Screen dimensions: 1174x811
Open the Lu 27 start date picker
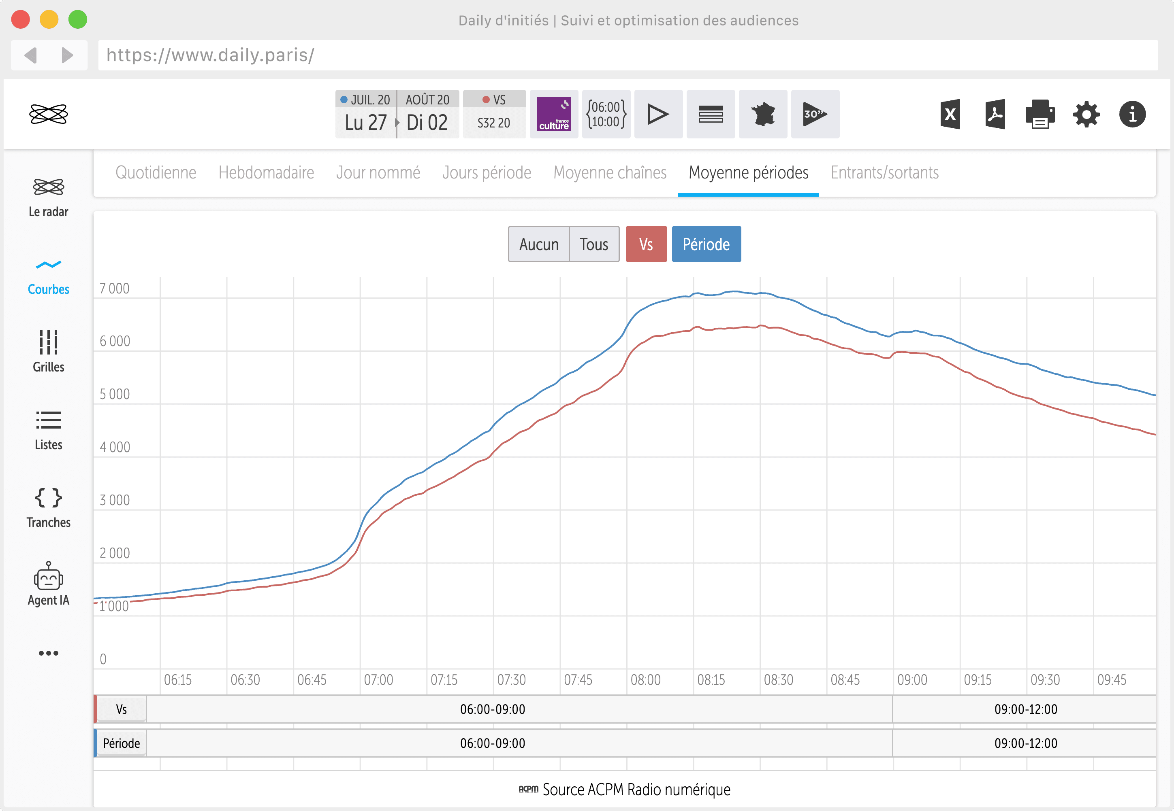[366, 114]
